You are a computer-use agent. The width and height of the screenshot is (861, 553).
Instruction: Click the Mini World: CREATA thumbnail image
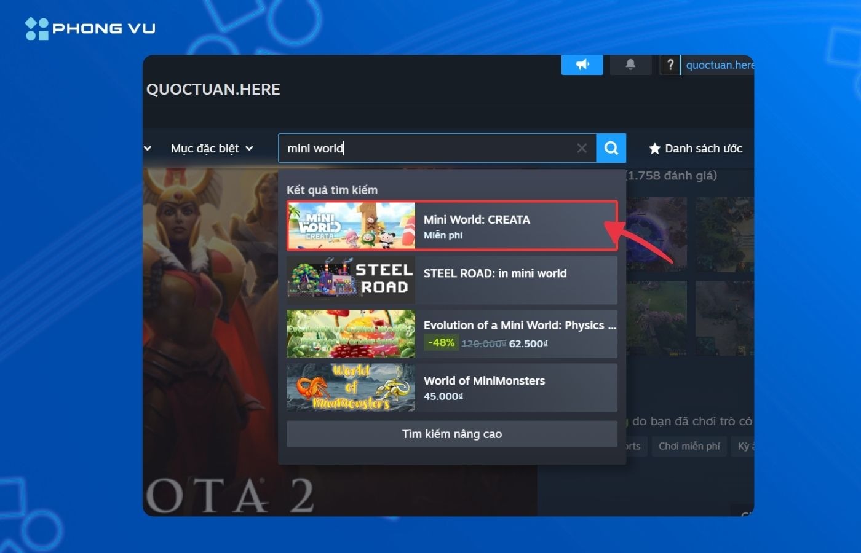tap(351, 226)
